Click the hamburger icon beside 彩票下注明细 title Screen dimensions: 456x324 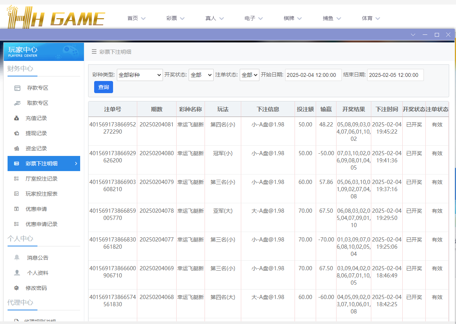[94, 52]
